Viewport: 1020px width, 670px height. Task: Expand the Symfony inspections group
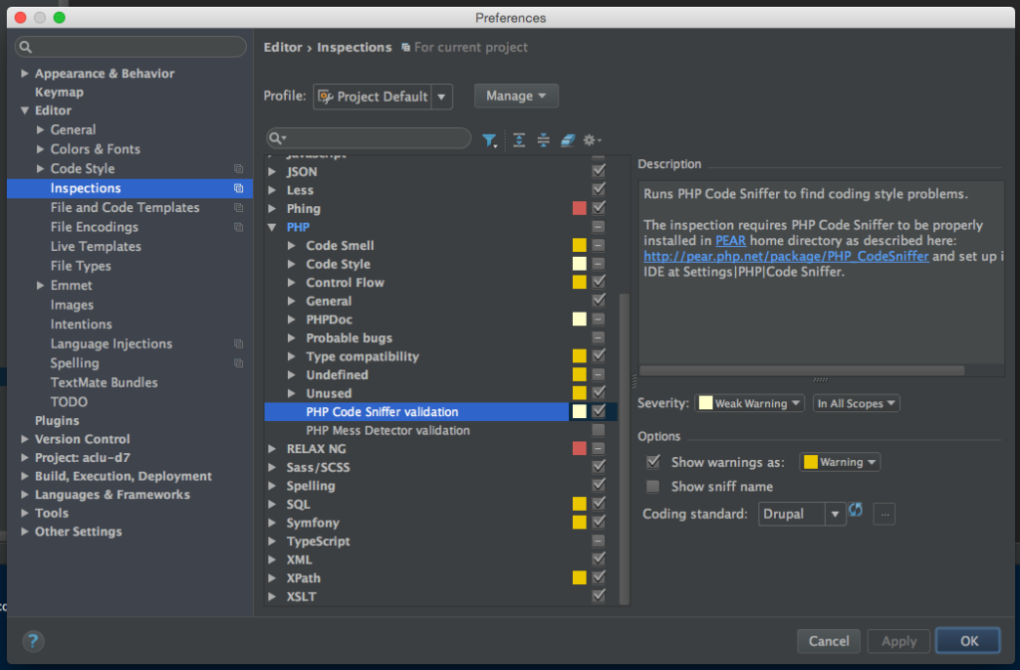tap(273, 523)
